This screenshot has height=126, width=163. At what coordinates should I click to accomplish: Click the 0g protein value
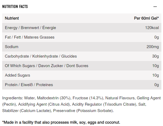point(156,85)
